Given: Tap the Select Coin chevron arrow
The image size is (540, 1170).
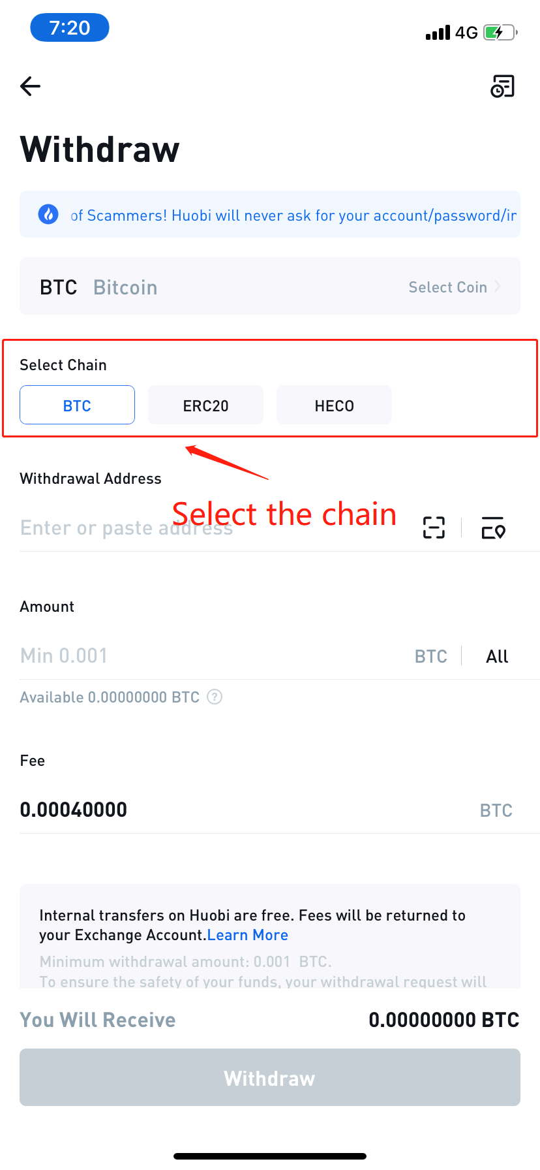Looking at the screenshot, I should click(498, 287).
